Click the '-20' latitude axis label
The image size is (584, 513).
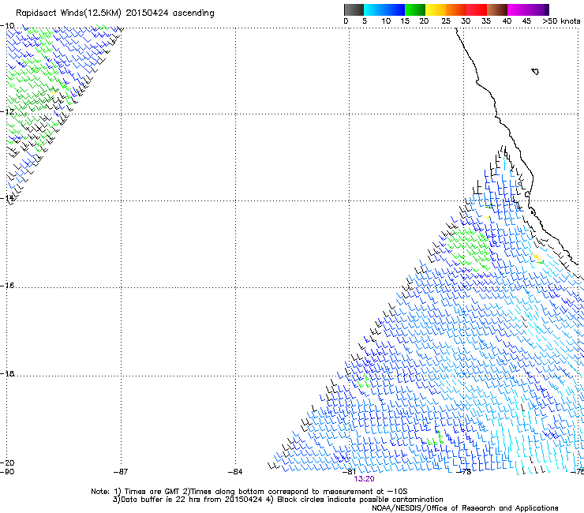tap(7, 462)
